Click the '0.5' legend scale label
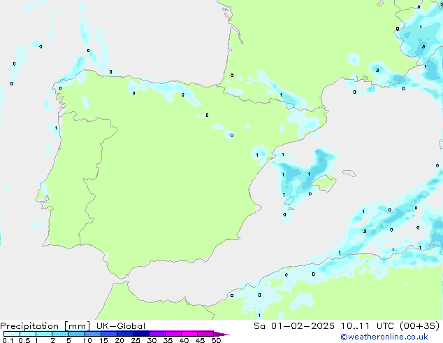 click(x=24, y=340)
